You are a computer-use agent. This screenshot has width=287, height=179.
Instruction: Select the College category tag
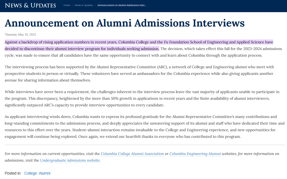(30, 173)
